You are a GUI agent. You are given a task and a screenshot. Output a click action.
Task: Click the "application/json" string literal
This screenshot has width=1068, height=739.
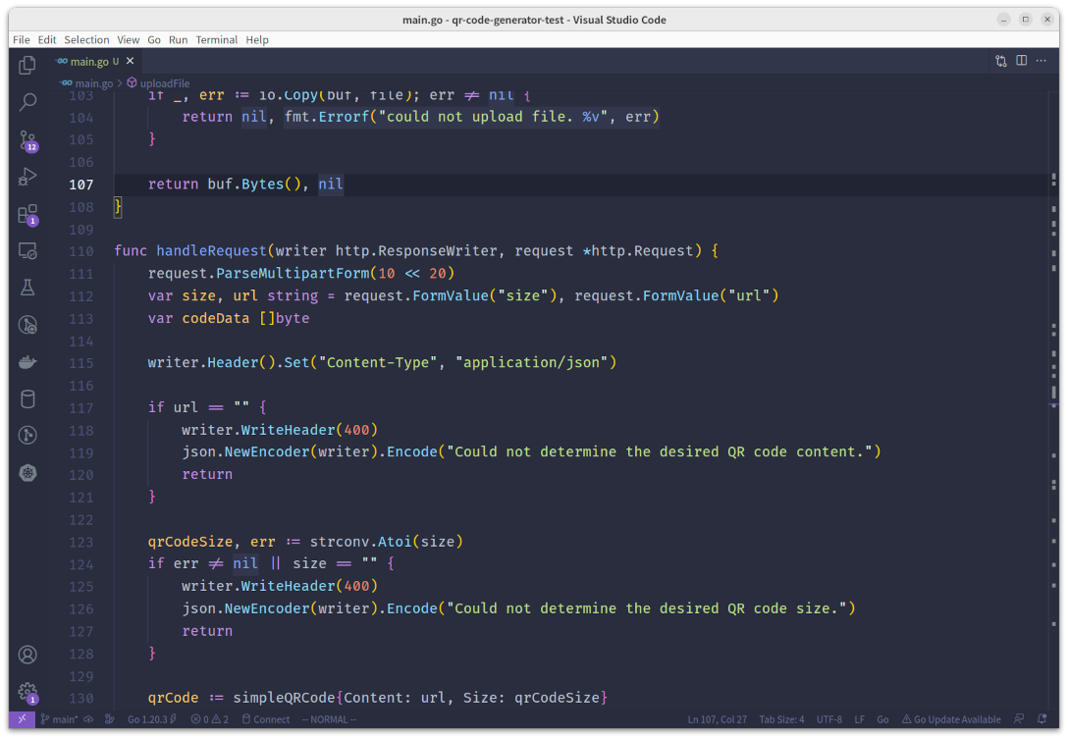coord(531,362)
